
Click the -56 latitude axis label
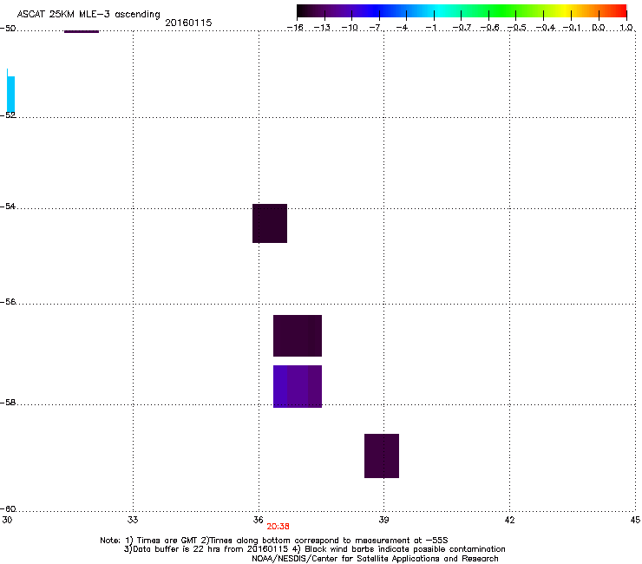point(8,301)
